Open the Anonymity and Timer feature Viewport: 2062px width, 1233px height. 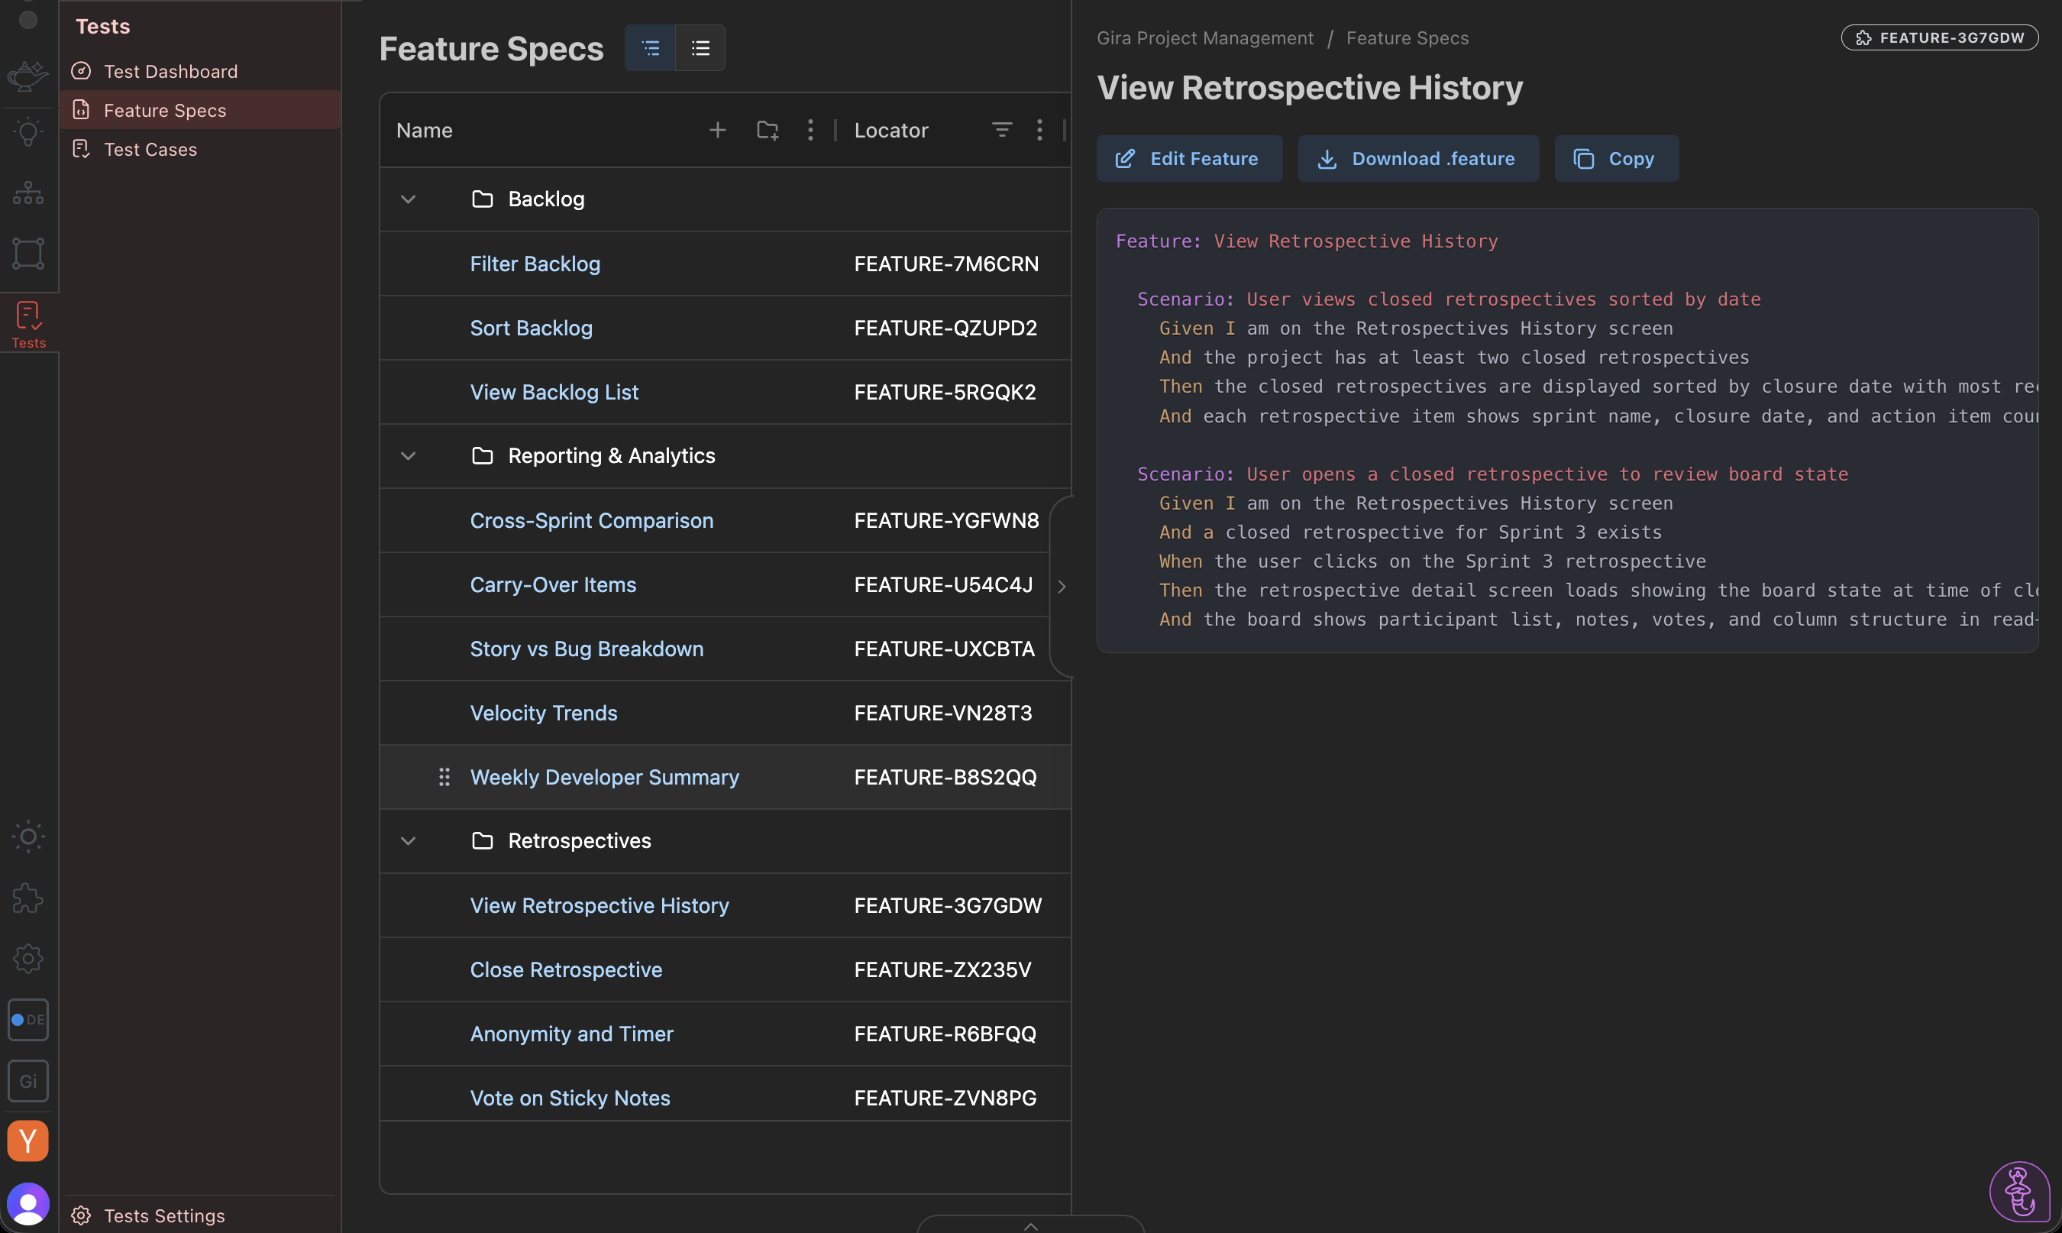coord(571,1034)
